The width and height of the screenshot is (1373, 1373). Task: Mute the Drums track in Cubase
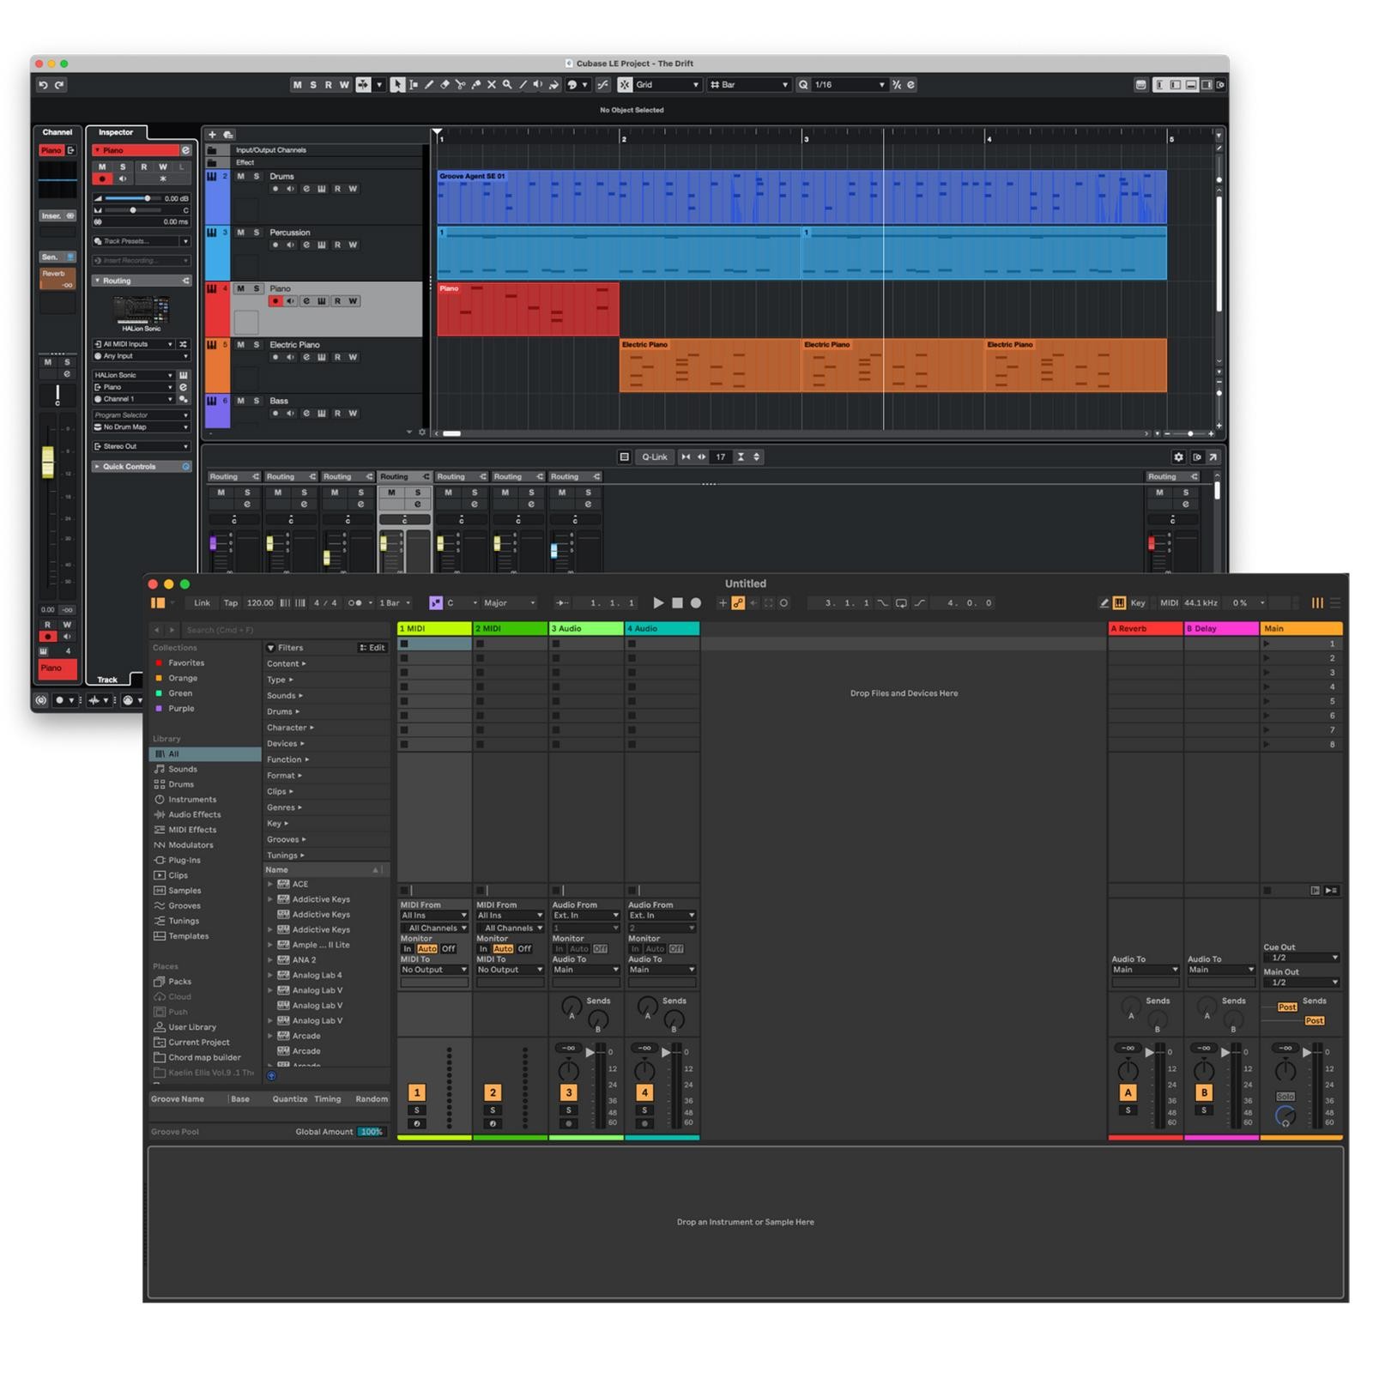click(240, 177)
